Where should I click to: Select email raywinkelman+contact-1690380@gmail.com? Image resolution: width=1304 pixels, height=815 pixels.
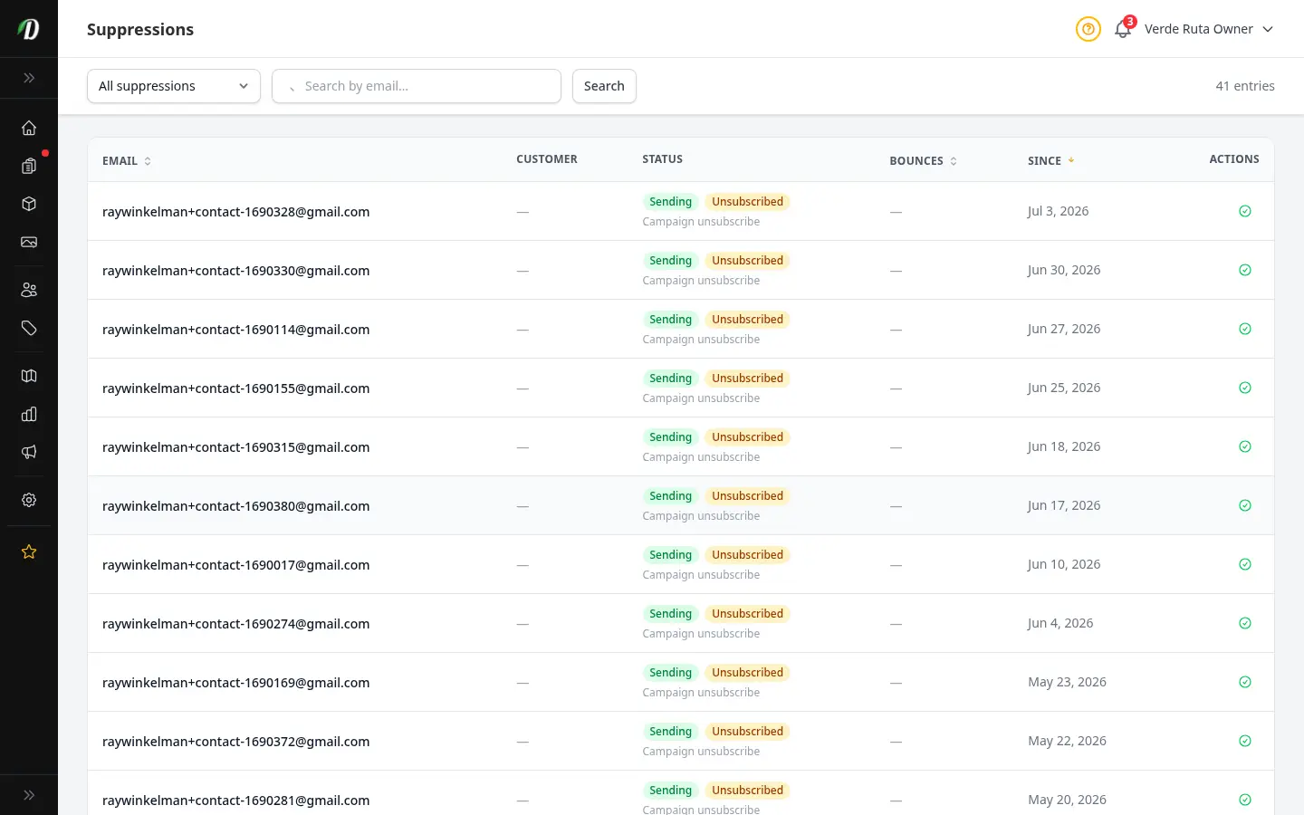click(x=235, y=506)
